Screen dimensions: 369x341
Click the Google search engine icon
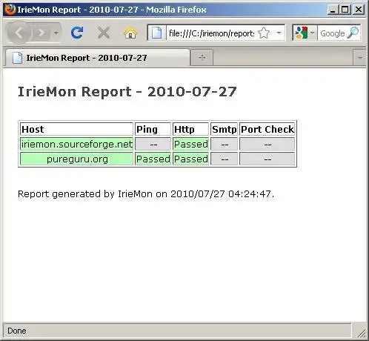click(x=301, y=33)
